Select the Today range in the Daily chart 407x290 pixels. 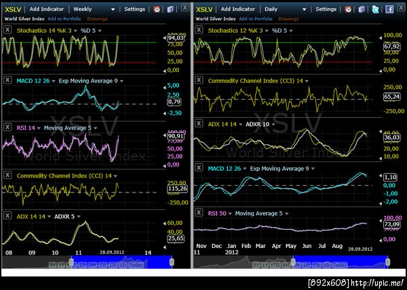point(340,265)
